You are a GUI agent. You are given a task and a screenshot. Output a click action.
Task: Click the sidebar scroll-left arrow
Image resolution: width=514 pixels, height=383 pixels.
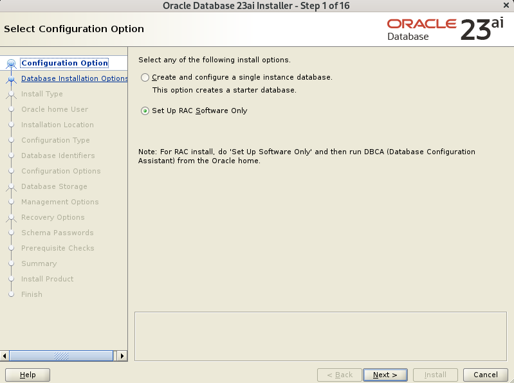pos(5,356)
